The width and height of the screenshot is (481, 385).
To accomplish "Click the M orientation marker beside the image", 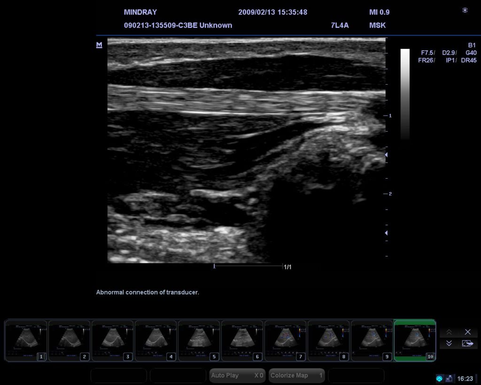I will [99, 45].
